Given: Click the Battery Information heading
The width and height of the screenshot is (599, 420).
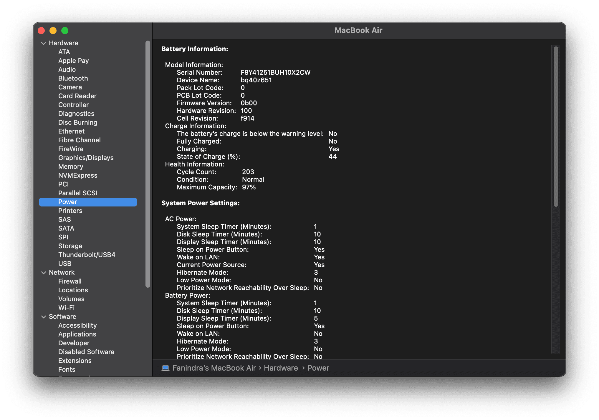Looking at the screenshot, I should click(x=195, y=49).
